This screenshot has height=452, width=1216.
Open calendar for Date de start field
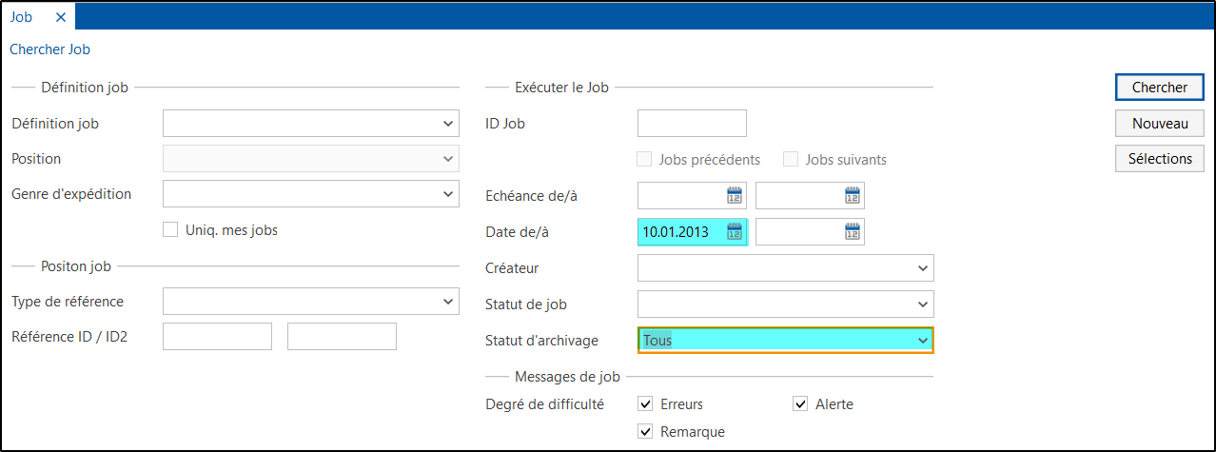click(x=734, y=231)
